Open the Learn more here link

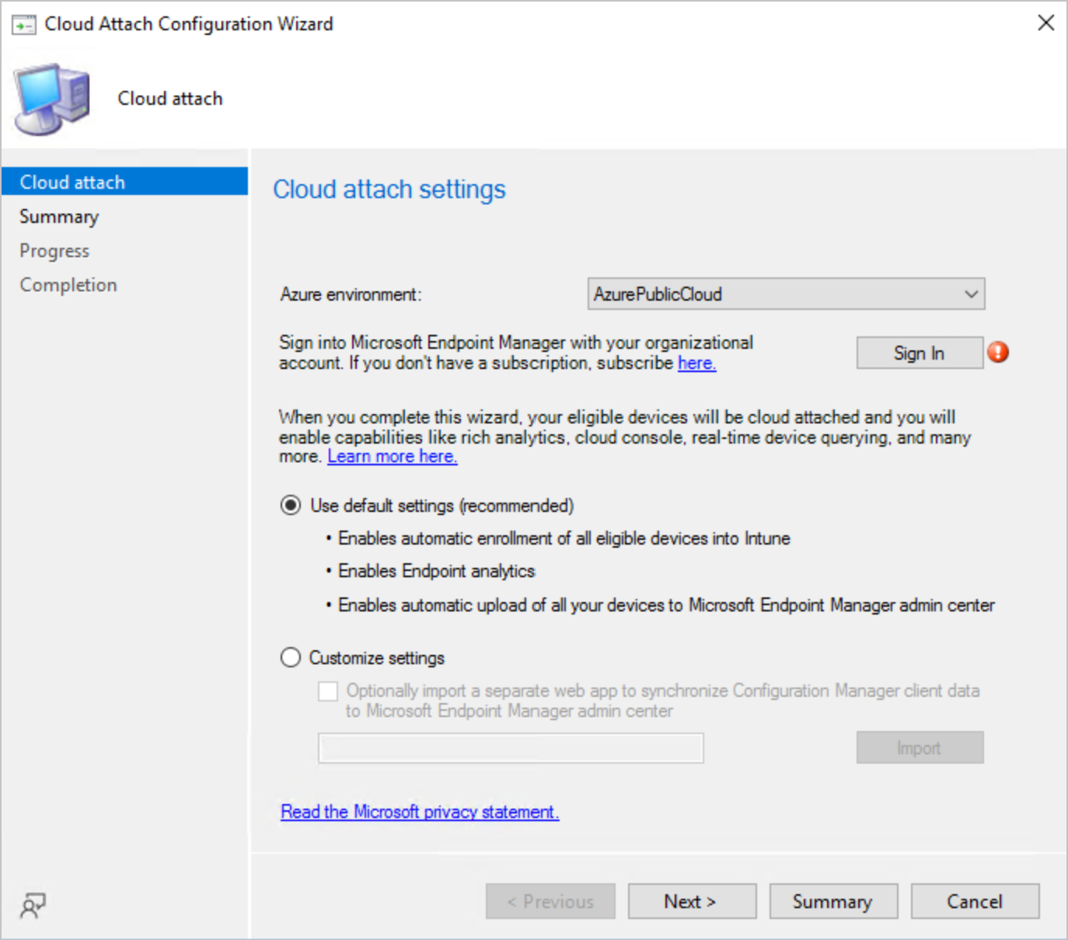pos(392,456)
